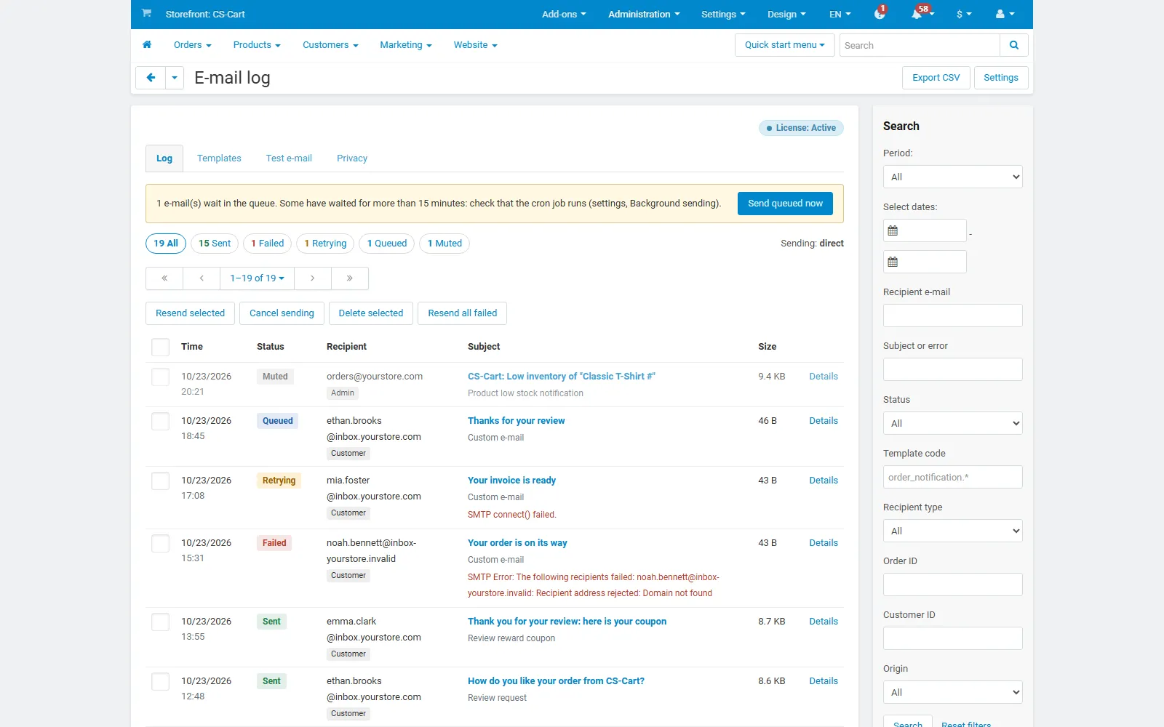Check the Queued Thanks for your review row
The width and height of the screenshot is (1164, 727).
(161, 421)
